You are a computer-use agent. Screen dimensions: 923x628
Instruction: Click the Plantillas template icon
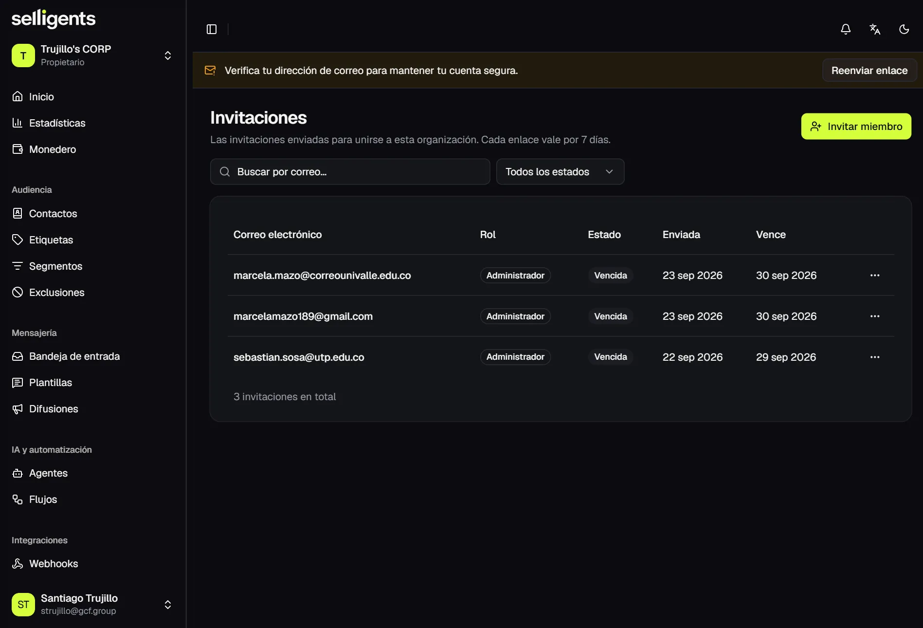(18, 383)
